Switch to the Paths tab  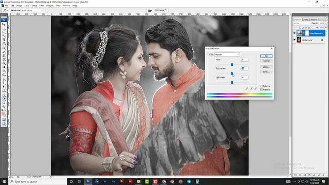306,20
